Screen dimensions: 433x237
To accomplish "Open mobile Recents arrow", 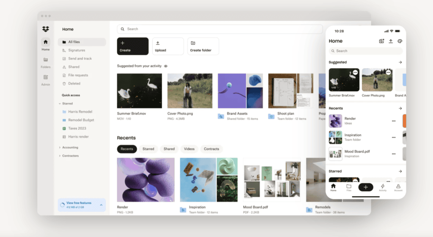I will pos(400,108).
